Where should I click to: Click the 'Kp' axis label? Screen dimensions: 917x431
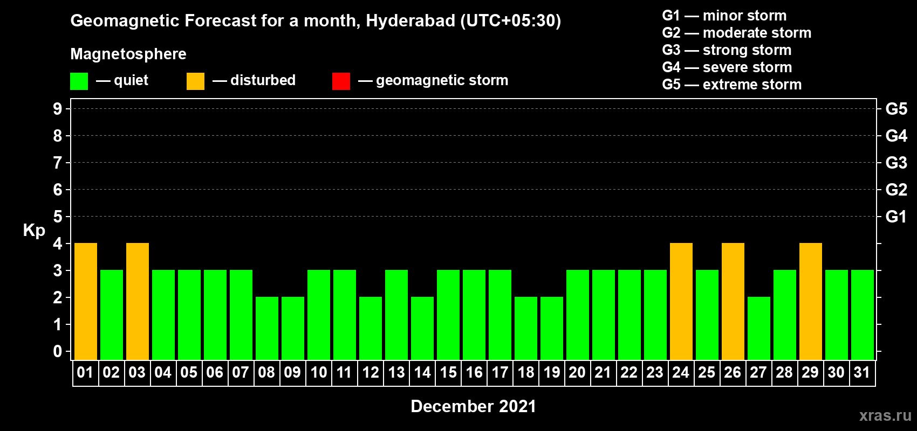[x=34, y=231]
